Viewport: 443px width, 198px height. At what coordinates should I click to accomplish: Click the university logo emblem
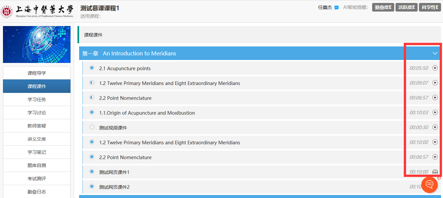pos(7,12)
